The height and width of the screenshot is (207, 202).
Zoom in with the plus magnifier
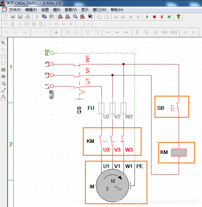point(61,17)
